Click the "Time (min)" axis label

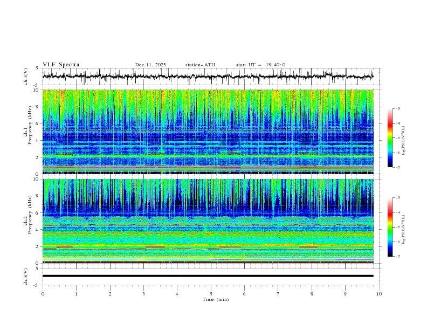pos(216,299)
